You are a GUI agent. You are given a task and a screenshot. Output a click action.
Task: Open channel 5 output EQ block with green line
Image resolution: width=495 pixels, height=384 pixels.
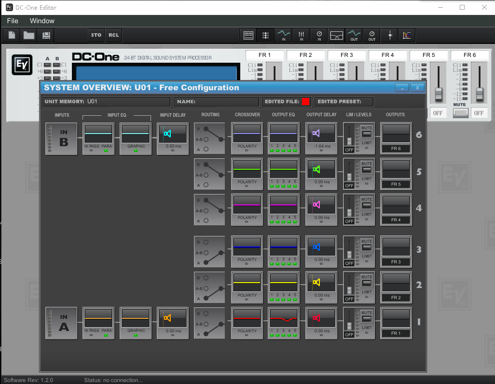pos(284,174)
